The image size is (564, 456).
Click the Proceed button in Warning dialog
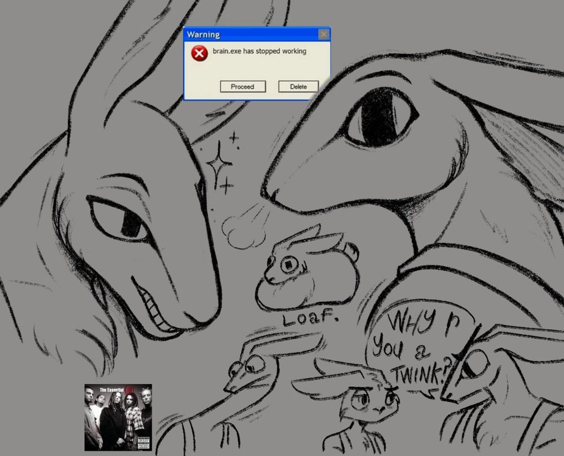(243, 87)
